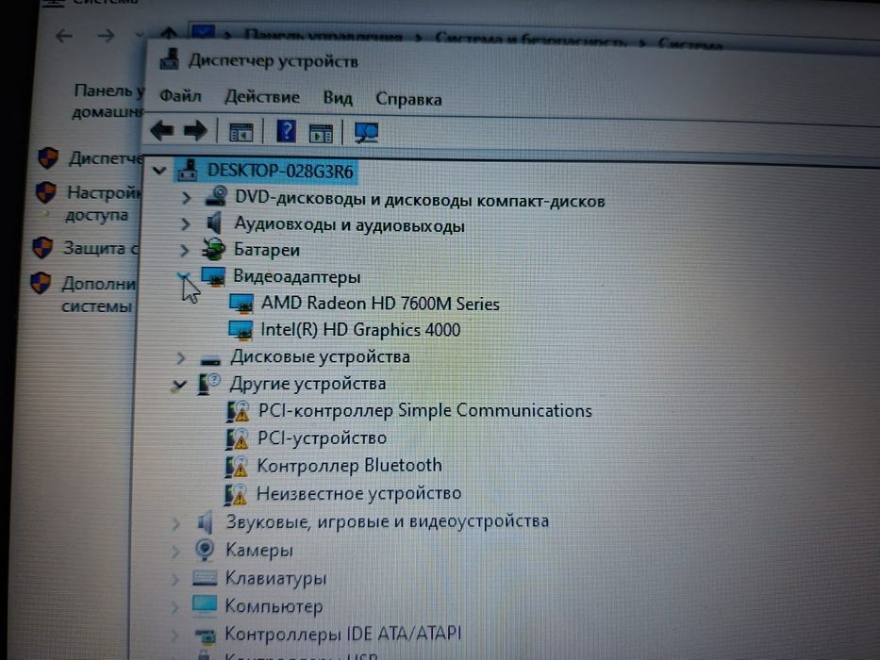Open the Вид menu
The image size is (880, 660).
(338, 98)
